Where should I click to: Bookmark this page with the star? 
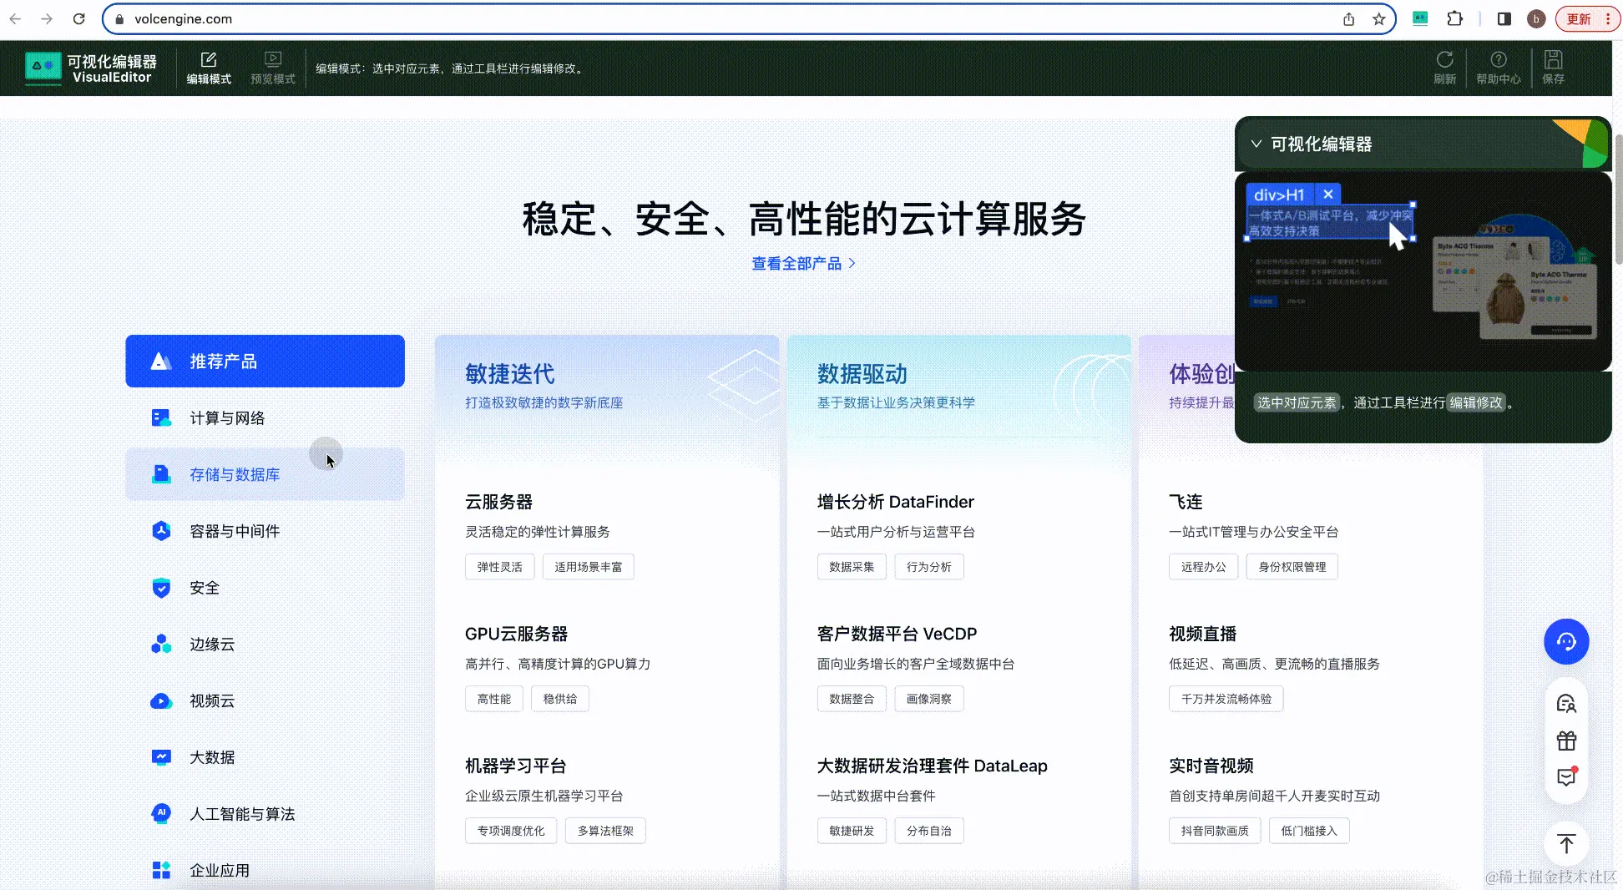[1378, 19]
